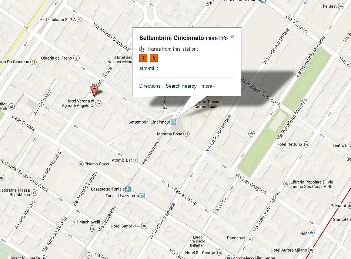Viewport: 351px width, 259px height.
Task: Click the Piscina Cozzi place marker
Action: (81, 164)
